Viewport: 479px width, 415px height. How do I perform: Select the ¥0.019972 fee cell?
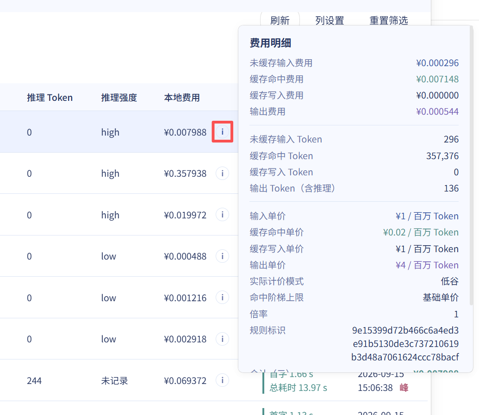coord(185,215)
